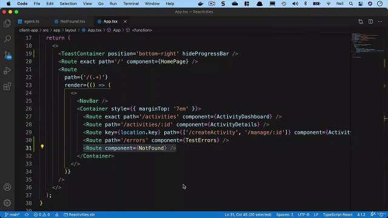The width and height of the screenshot is (388, 218).
Task: Click the 4.1.2 TypeScript version
Action: [361, 214]
